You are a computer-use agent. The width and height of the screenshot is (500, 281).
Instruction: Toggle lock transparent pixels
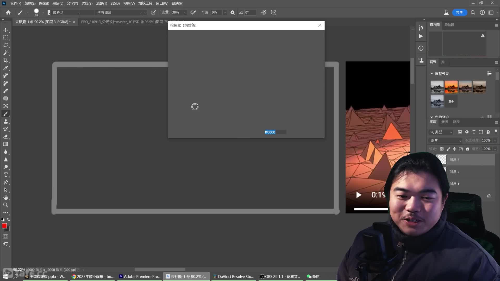coord(442,149)
